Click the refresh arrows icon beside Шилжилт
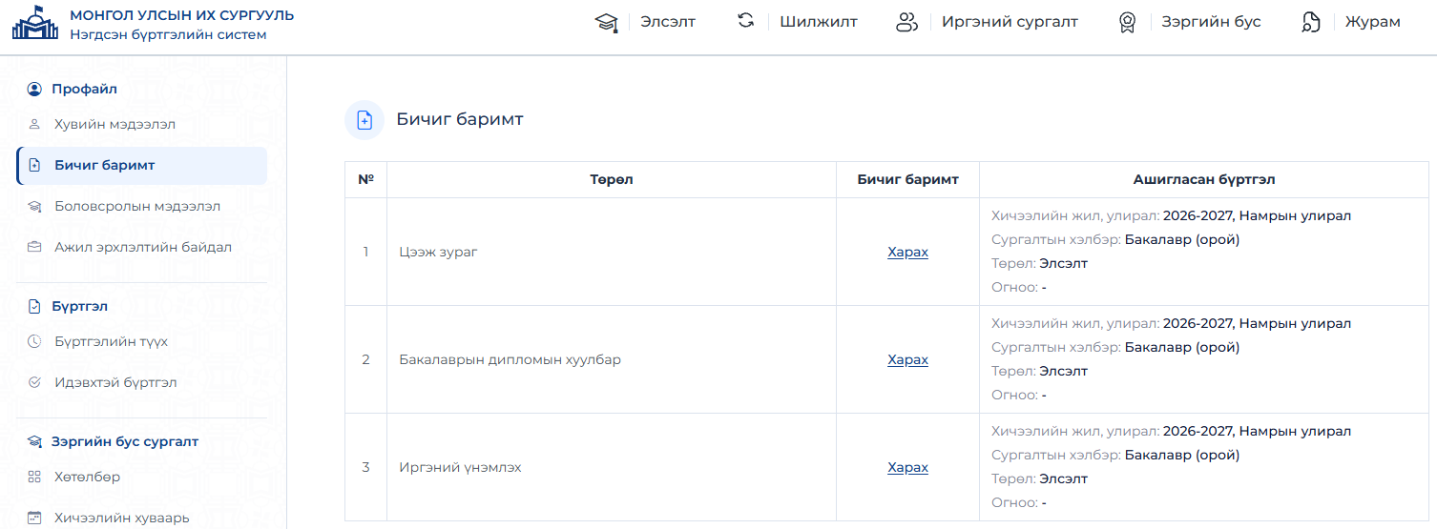Image resolution: width=1437 pixels, height=529 pixels. click(x=746, y=21)
